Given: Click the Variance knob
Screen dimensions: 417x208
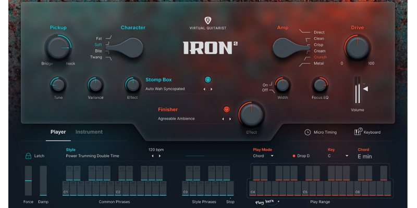Looking at the screenshot, I should point(95,85).
